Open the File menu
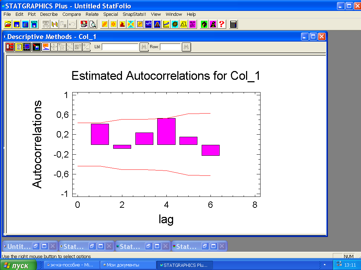 coord(7,14)
